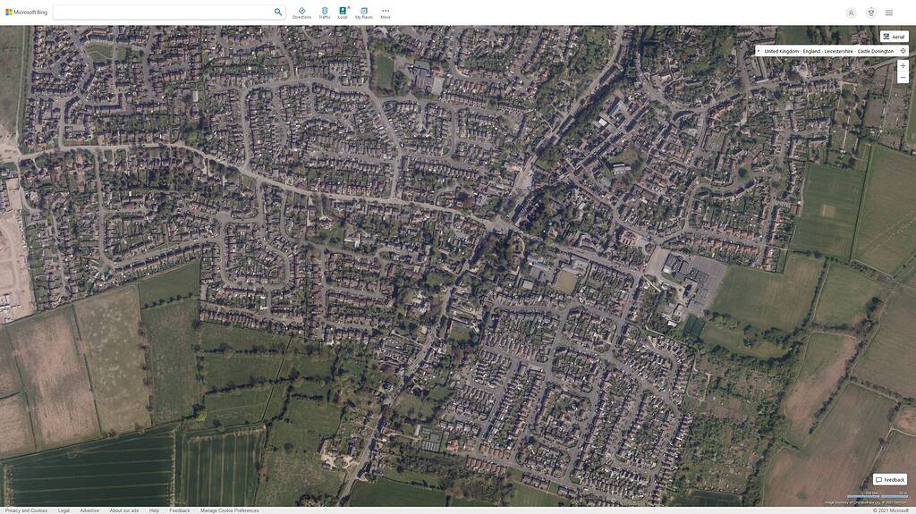Image resolution: width=916 pixels, height=514 pixels.
Task: Open the Rewards trophy icon
Action: [x=870, y=13]
